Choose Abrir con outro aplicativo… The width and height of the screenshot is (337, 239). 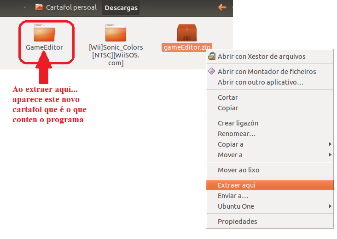tap(260, 82)
